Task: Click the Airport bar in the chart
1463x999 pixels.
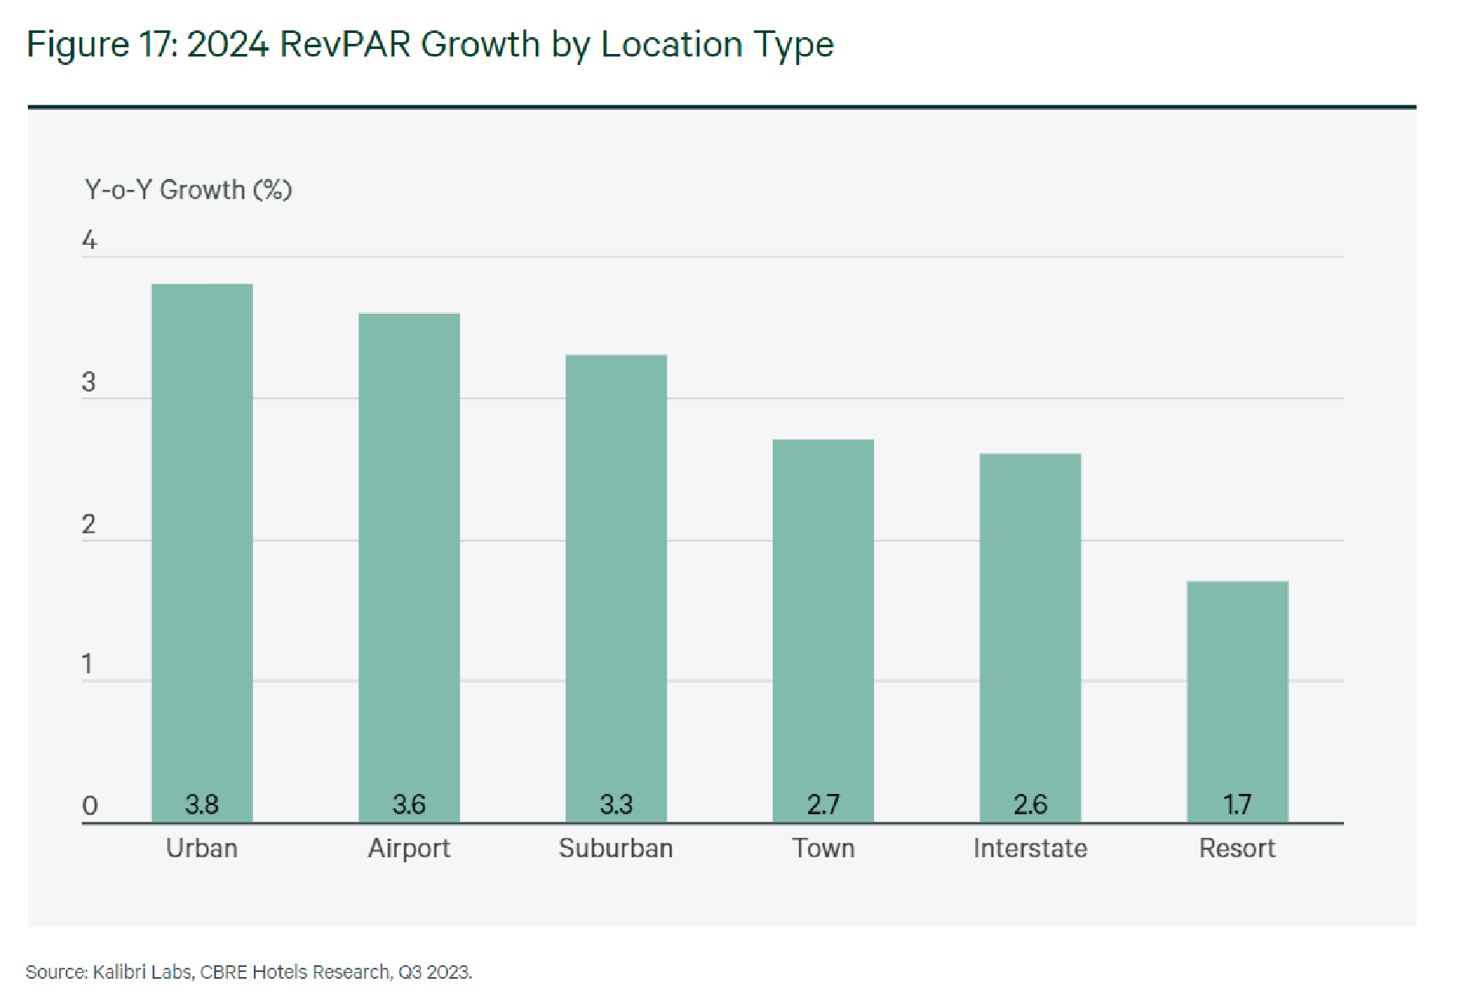Action: 409,568
